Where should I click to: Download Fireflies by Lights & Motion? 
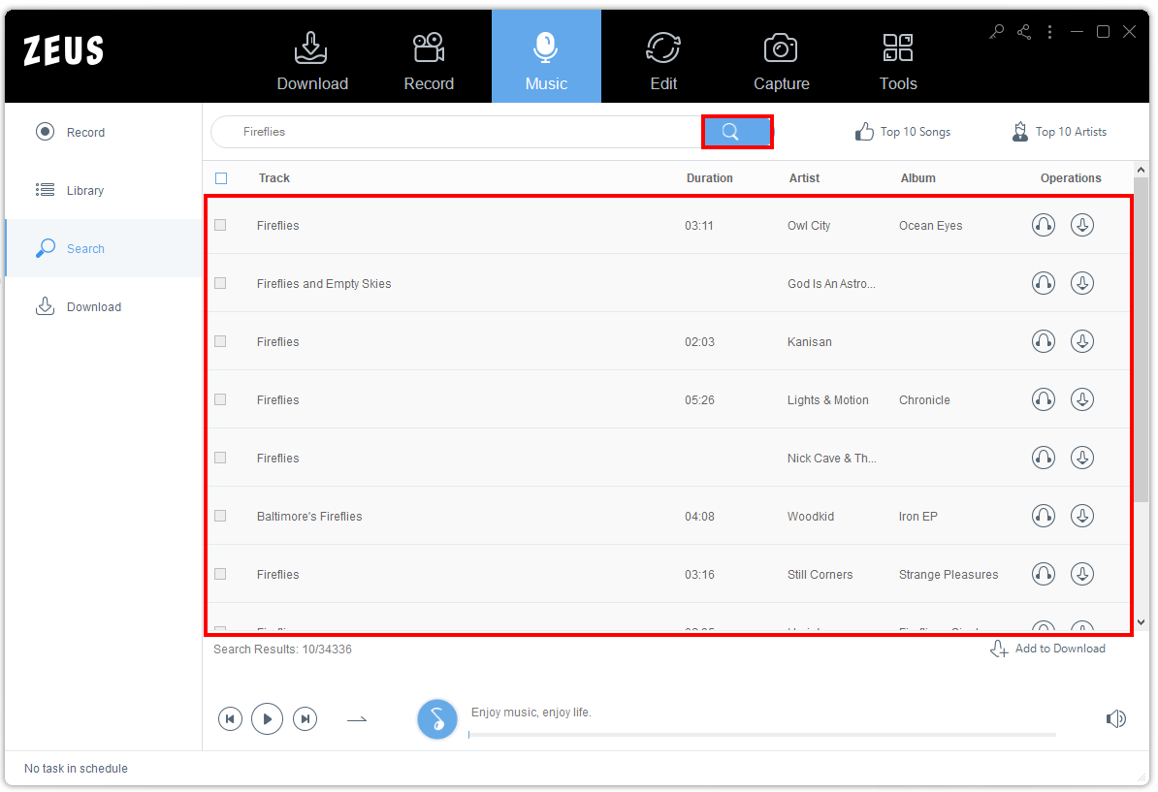click(1082, 399)
